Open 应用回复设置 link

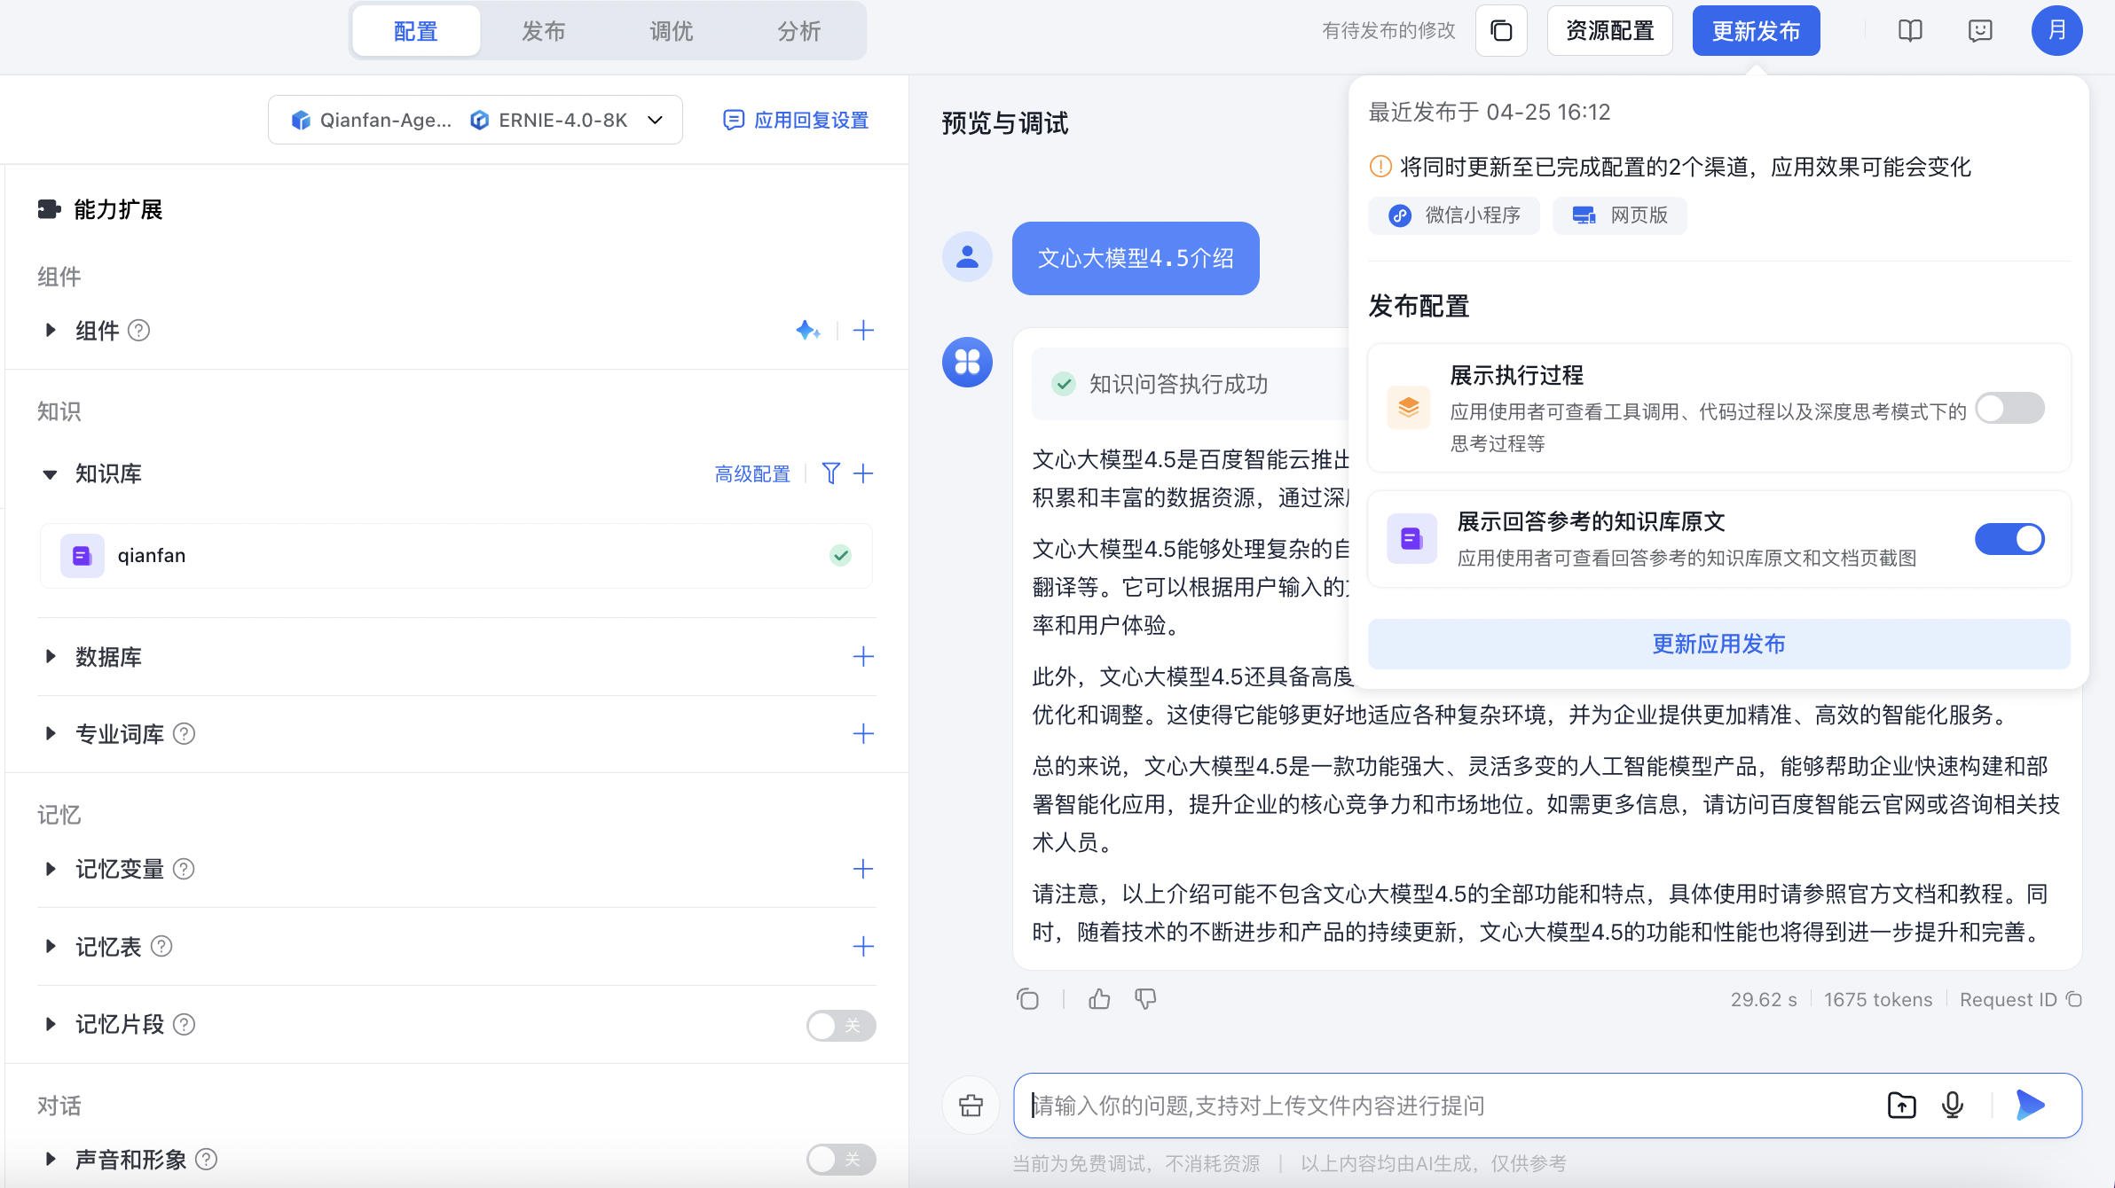point(796,120)
